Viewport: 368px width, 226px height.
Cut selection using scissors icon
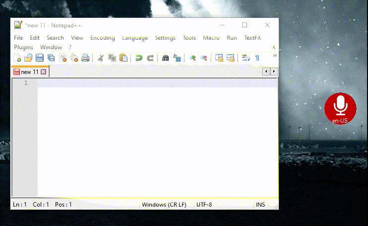coord(101,58)
